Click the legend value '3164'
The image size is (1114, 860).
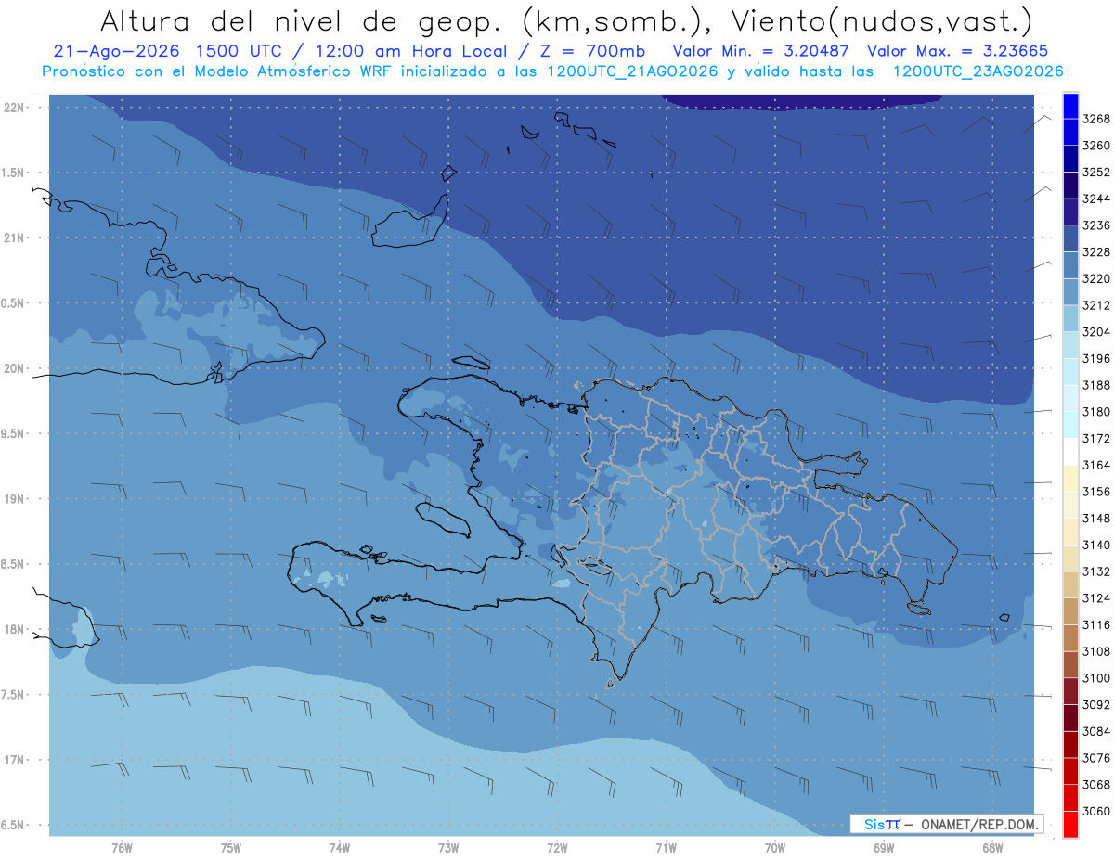(1096, 465)
